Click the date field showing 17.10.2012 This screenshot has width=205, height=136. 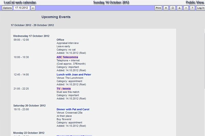[x=22, y=8]
